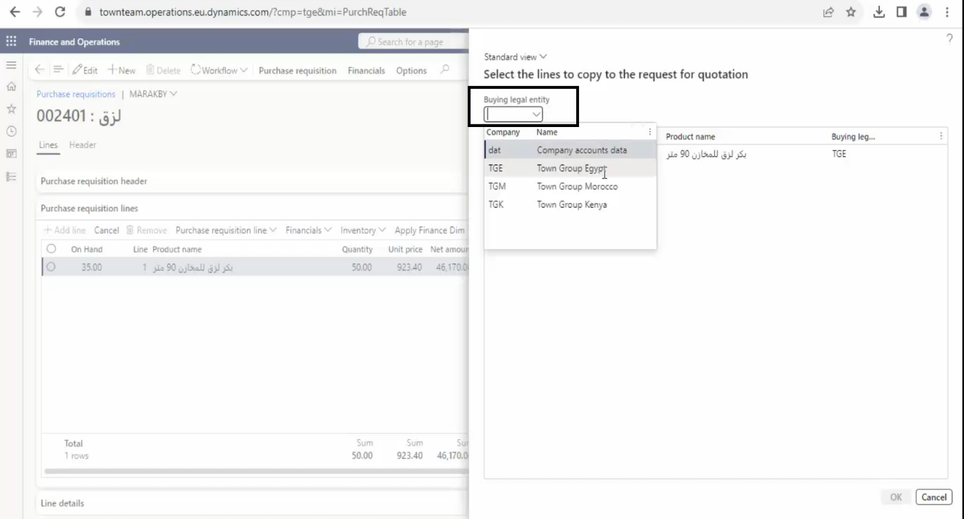Open the help question mark icon
The height and width of the screenshot is (519, 964).
click(950, 39)
